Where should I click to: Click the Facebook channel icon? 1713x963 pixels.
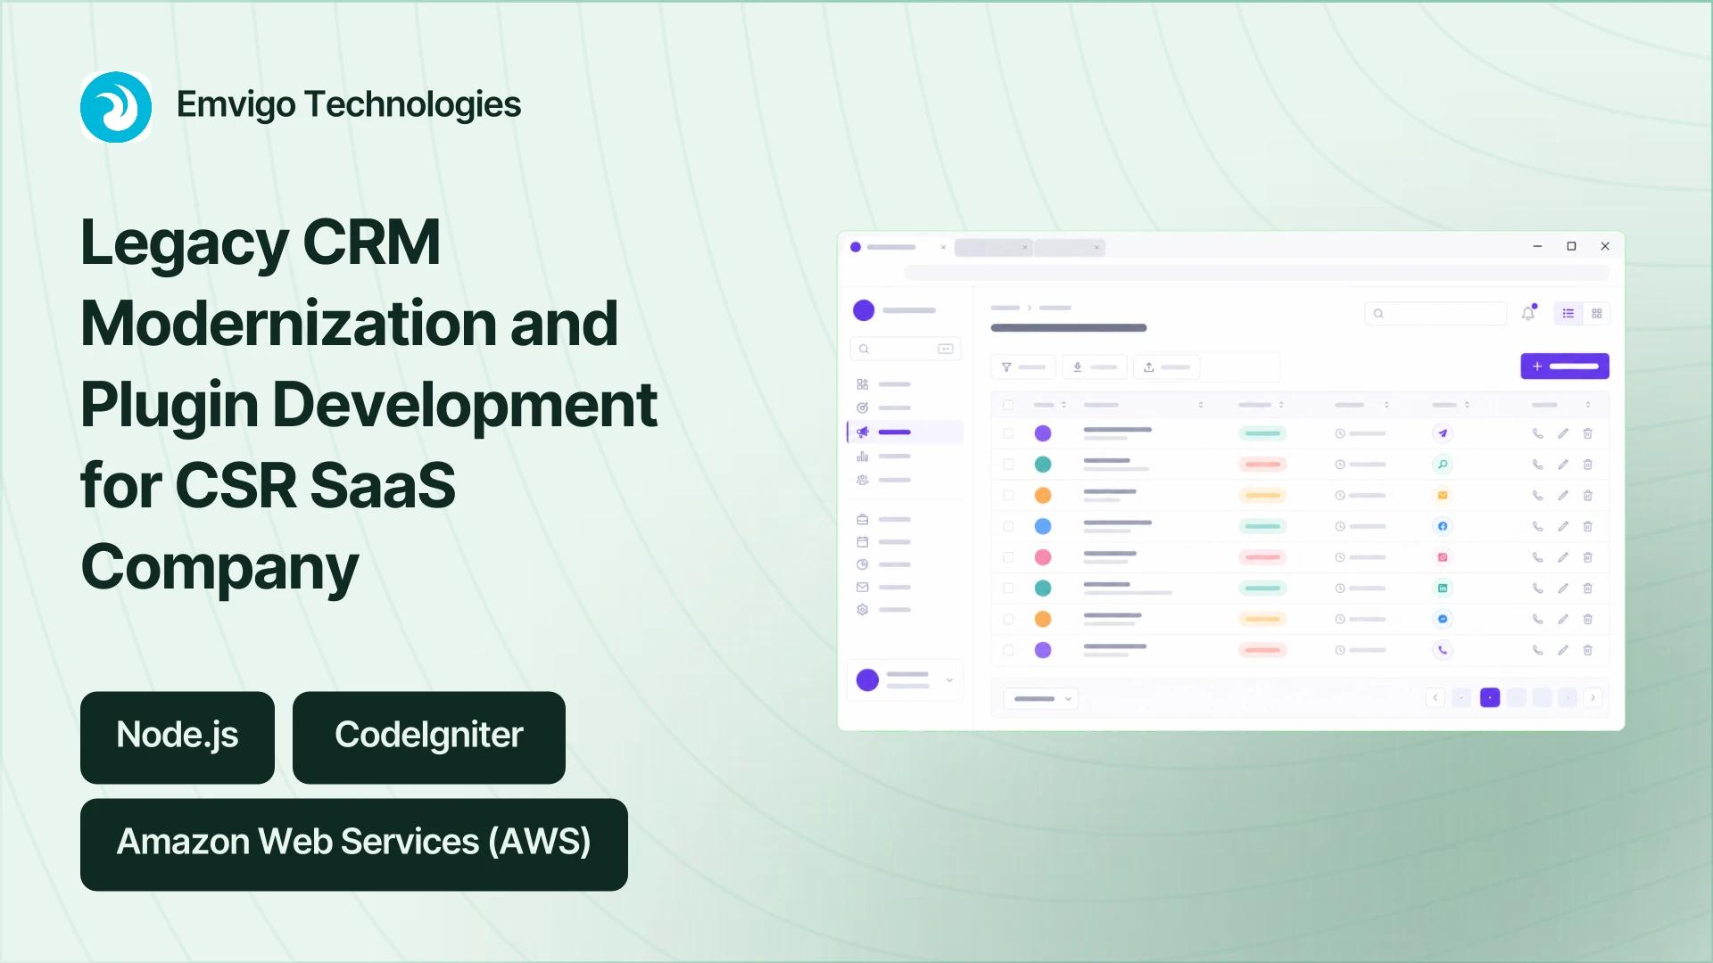tap(1443, 526)
